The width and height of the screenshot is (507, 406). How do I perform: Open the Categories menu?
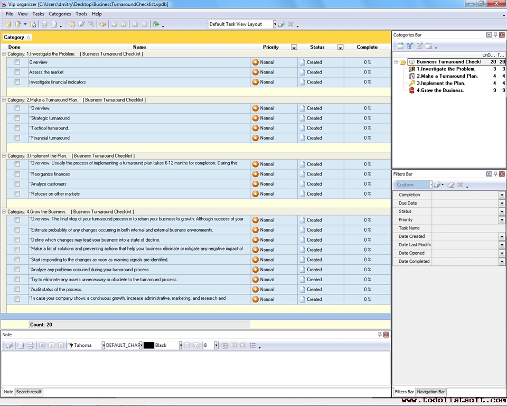pyautogui.click(x=59, y=14)
